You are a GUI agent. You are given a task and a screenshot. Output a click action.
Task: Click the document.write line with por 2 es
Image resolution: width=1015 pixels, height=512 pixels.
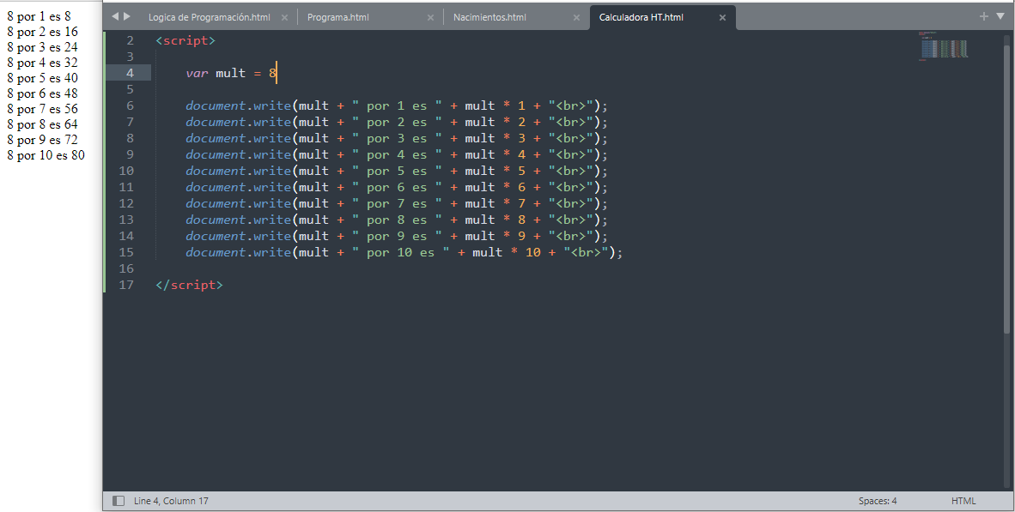[x=397, y=122]
